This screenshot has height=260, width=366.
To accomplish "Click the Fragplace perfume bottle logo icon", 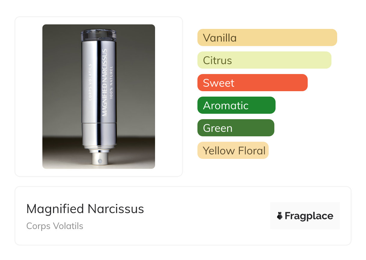I will coord(280,216).
